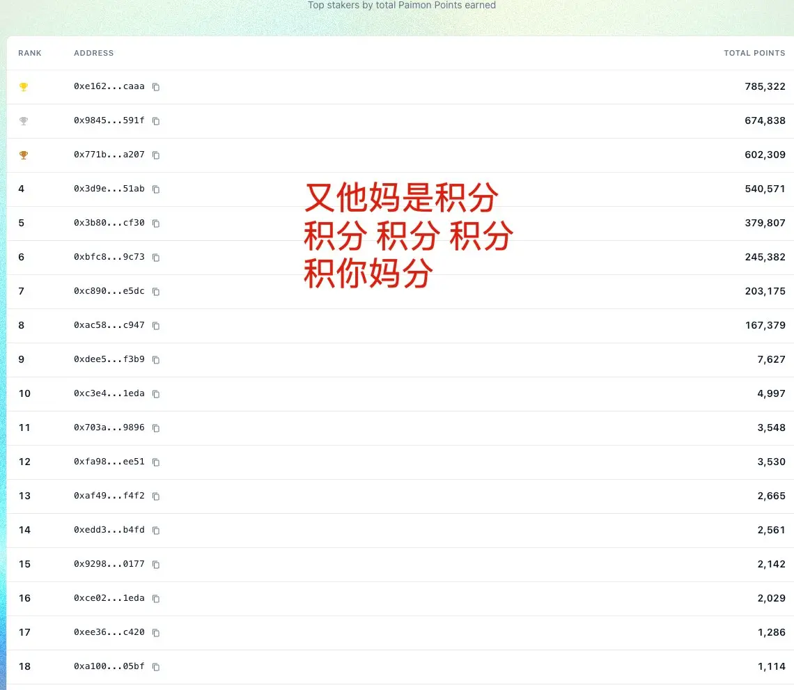Select address text 0x9845...591f
This screenshot has height=690, width=794.
click(109, 120)
